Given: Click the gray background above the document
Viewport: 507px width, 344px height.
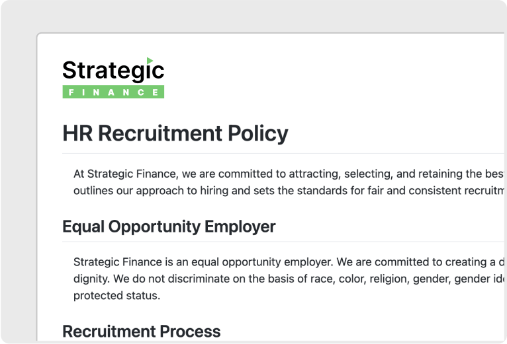Looking at the screenshot, I should click(253, 16).
